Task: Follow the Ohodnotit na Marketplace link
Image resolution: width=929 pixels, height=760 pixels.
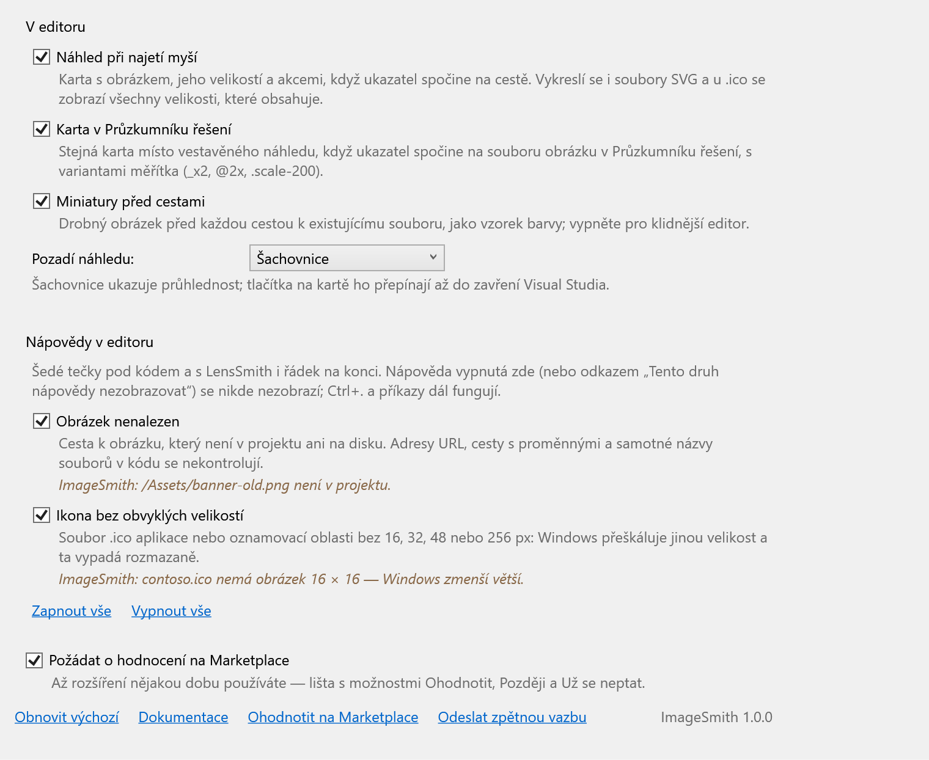Action: click(333, 717)
